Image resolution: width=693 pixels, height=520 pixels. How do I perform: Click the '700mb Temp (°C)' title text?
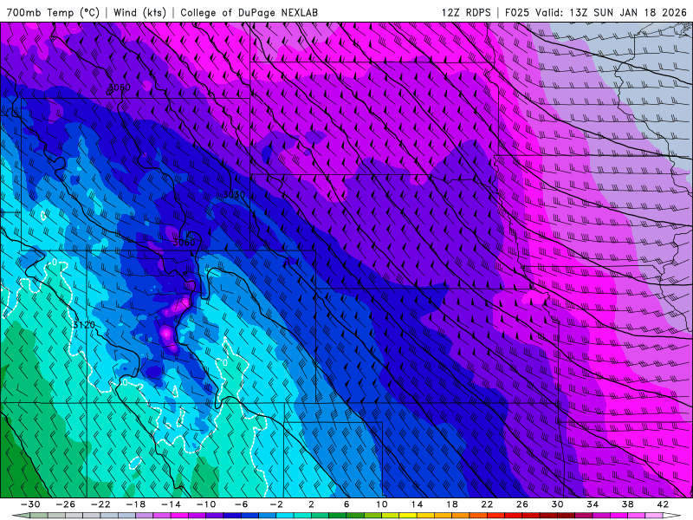tap(53, 12)
